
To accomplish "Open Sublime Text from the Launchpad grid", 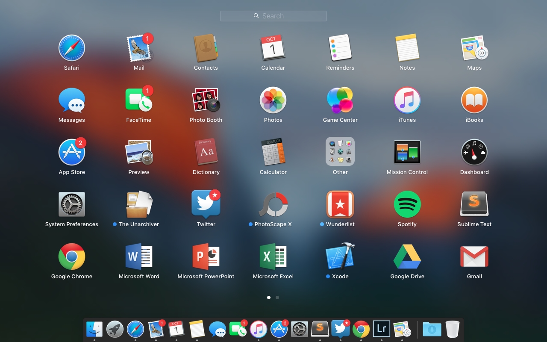I will tap(474, 205).
